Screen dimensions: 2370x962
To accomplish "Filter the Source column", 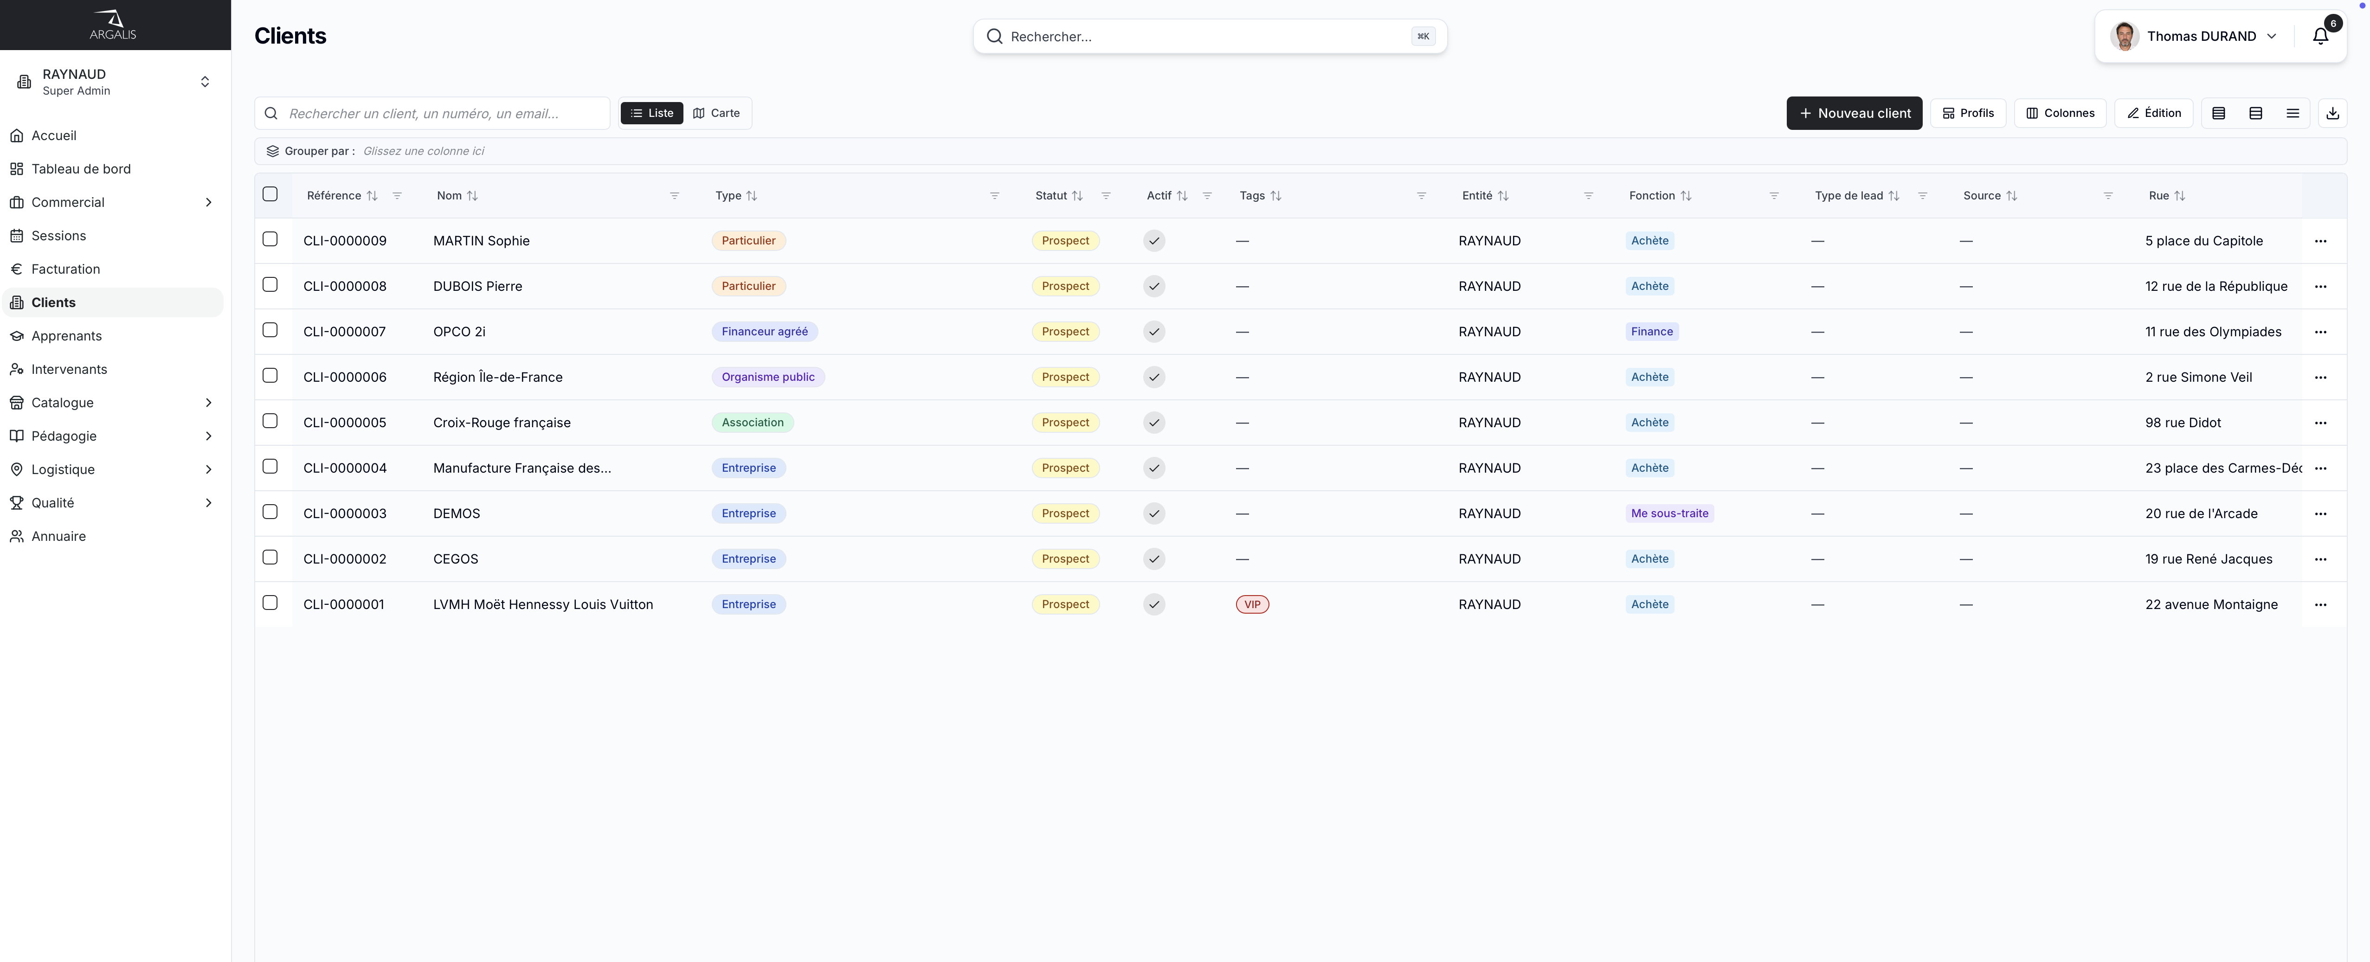I will coord(2108,196).
